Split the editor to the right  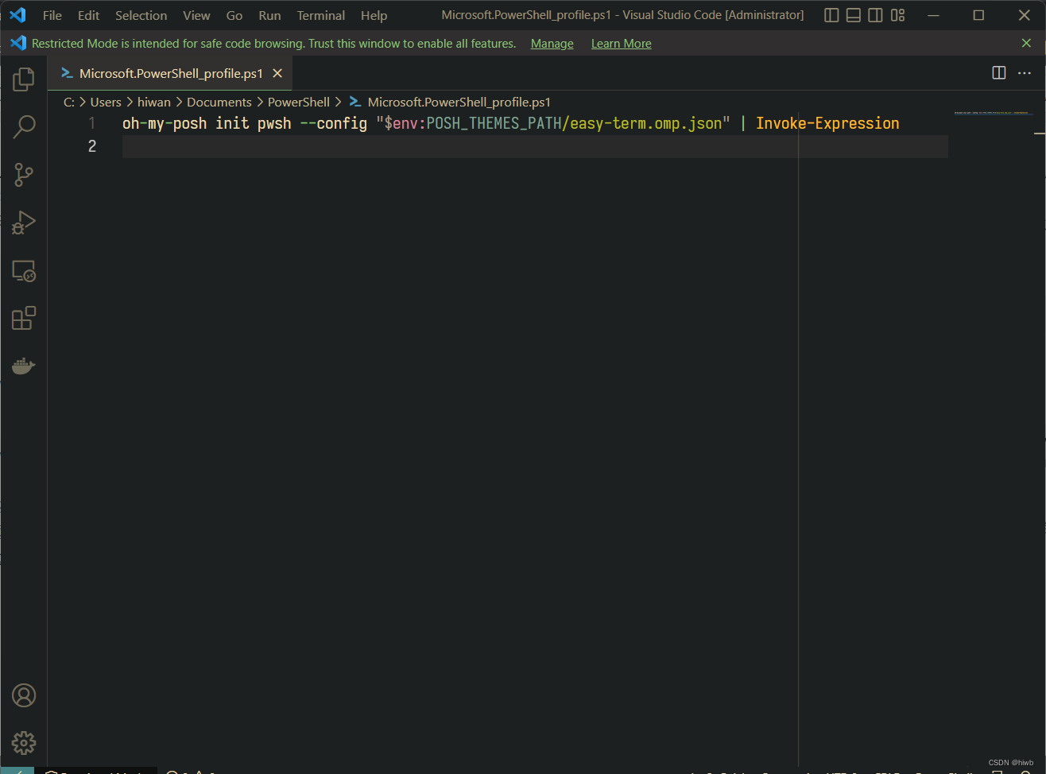999,73
